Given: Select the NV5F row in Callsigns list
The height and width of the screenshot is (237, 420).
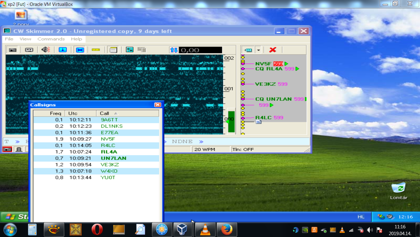Looking at the screenshot, I should pyautogui.click(x=96, y=139).
